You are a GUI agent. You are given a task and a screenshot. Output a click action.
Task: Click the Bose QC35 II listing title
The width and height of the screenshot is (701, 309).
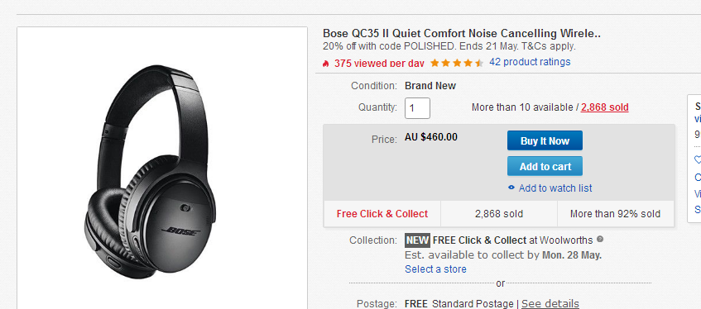click(x=462, y=34)
